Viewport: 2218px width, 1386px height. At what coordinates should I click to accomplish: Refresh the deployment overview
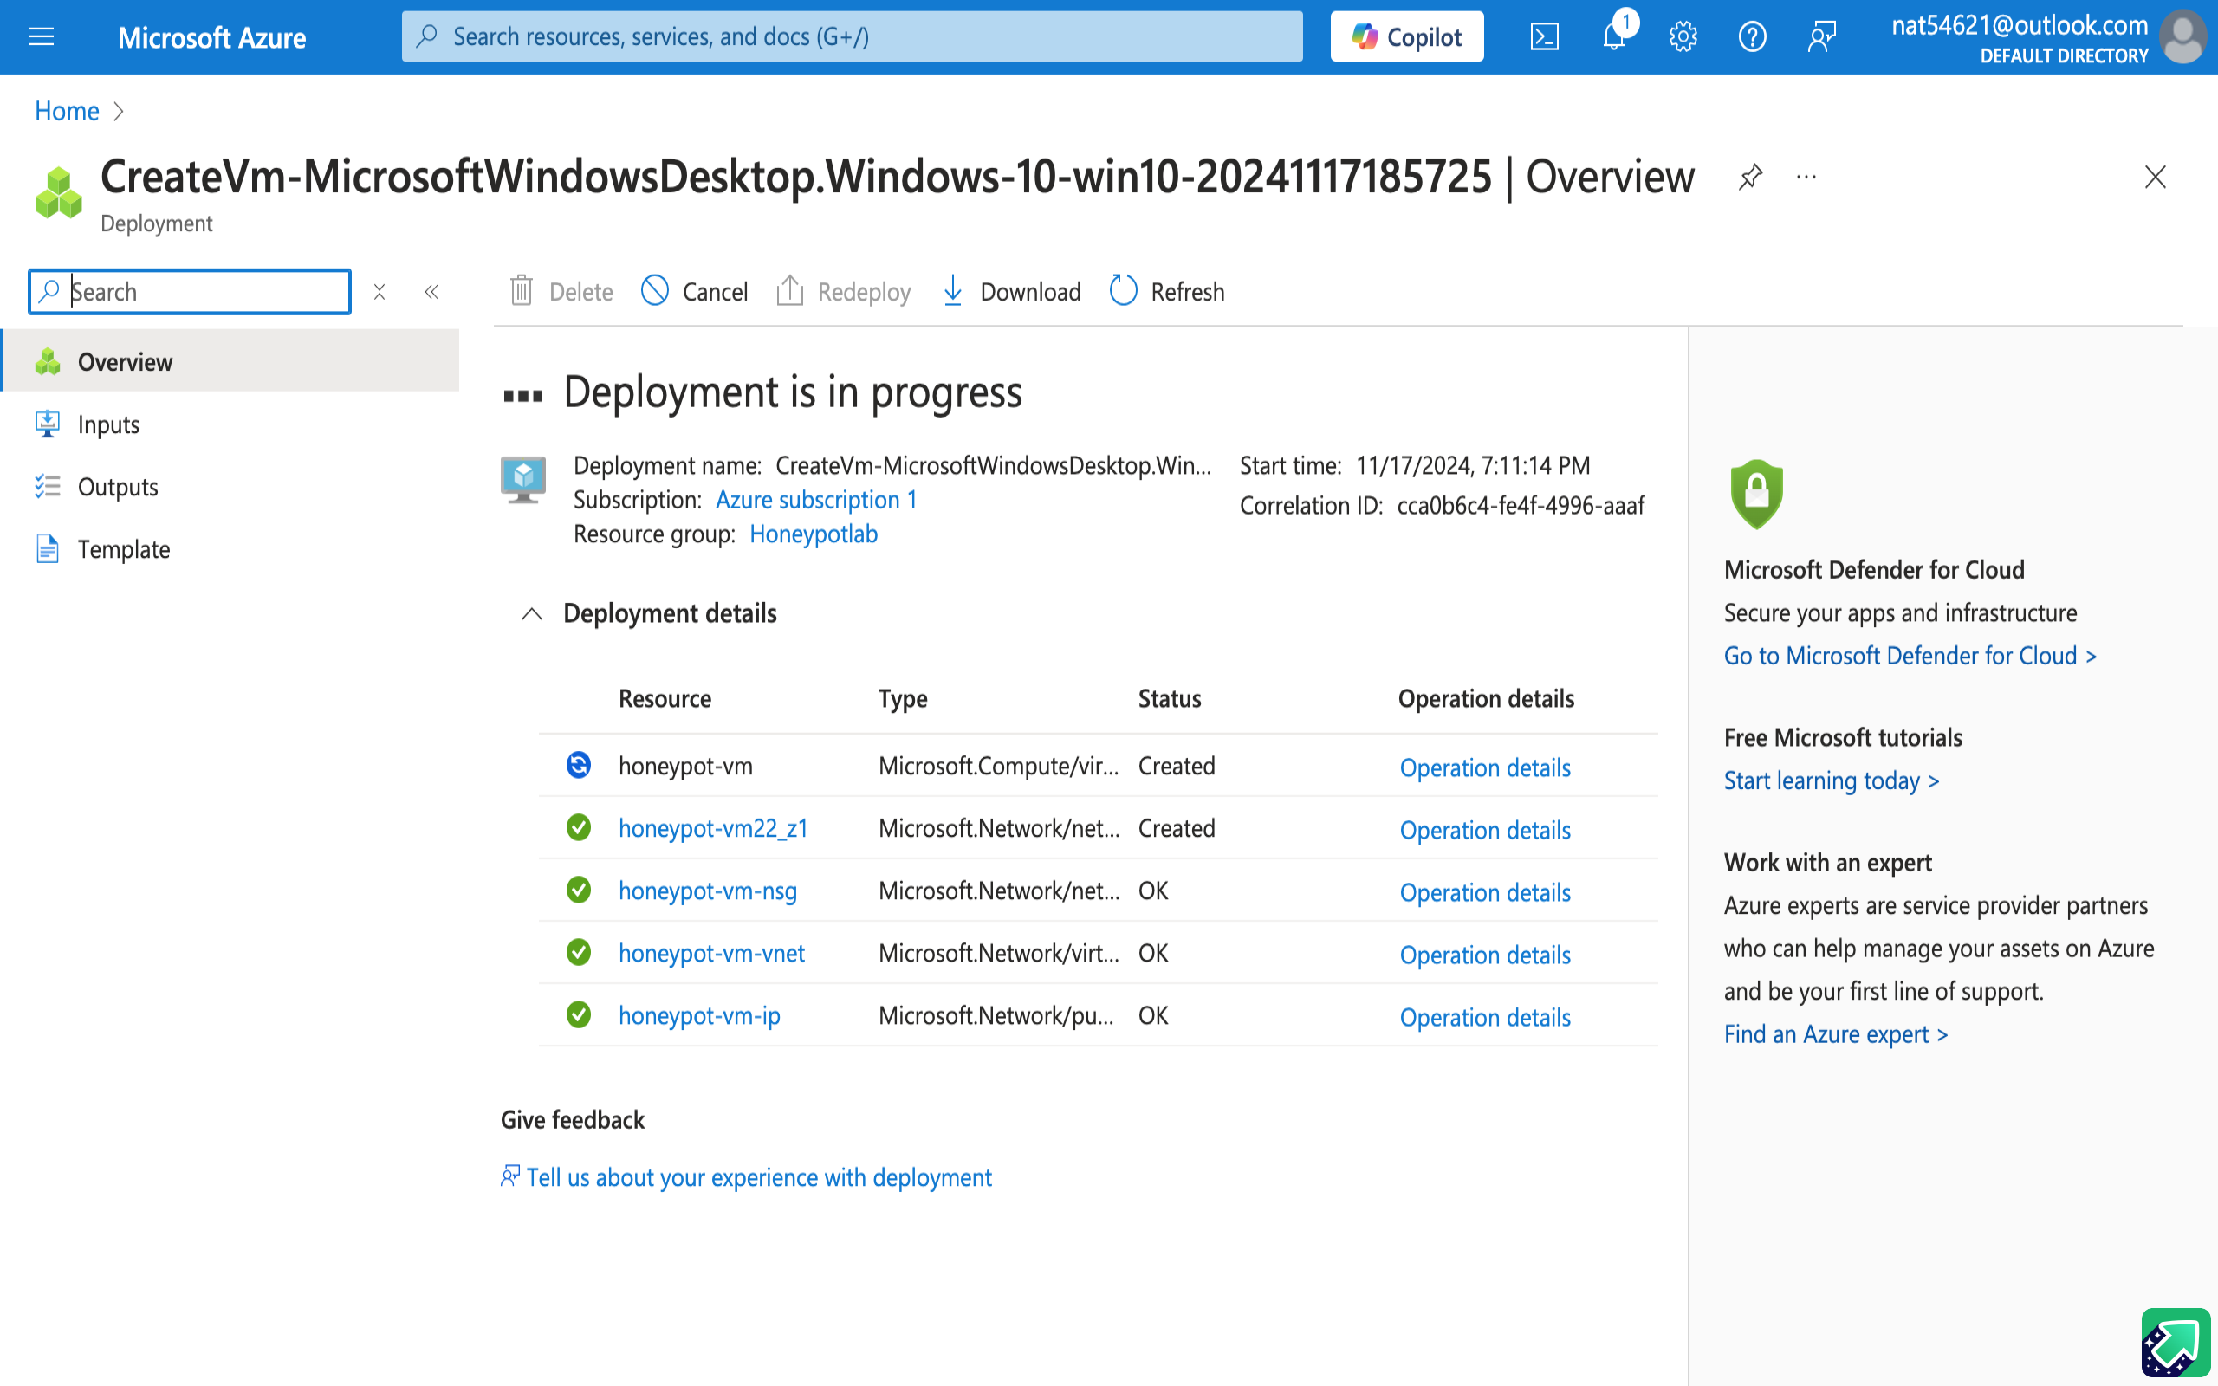pos(1167,292)
